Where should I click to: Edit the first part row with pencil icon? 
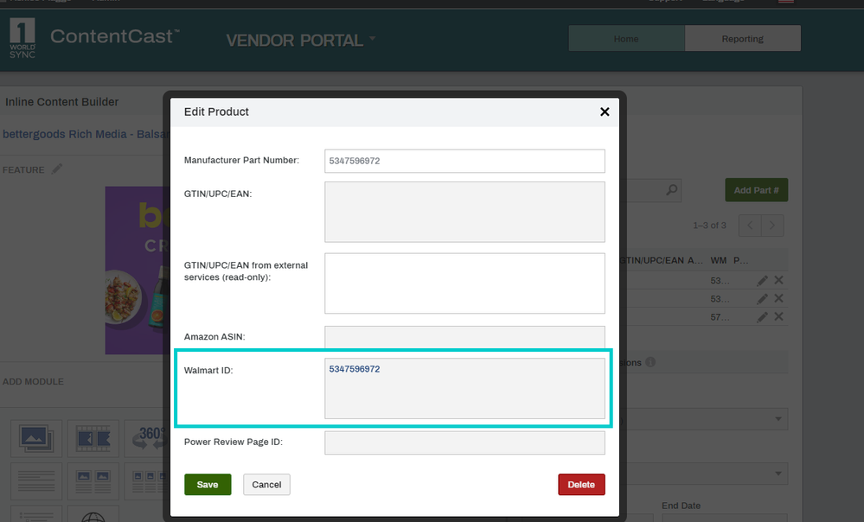[762, 281]
